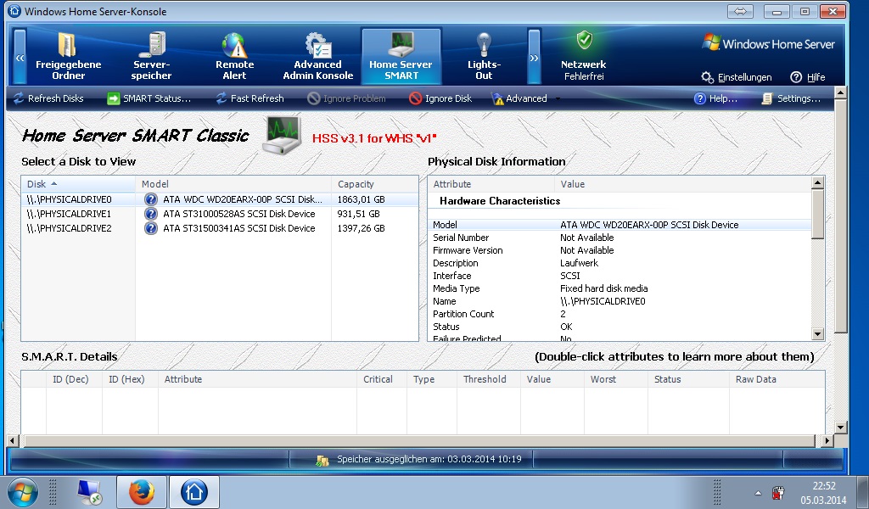Click the Home Server console taskbar icon
869x509 pixels.
[x=194, y=492]
